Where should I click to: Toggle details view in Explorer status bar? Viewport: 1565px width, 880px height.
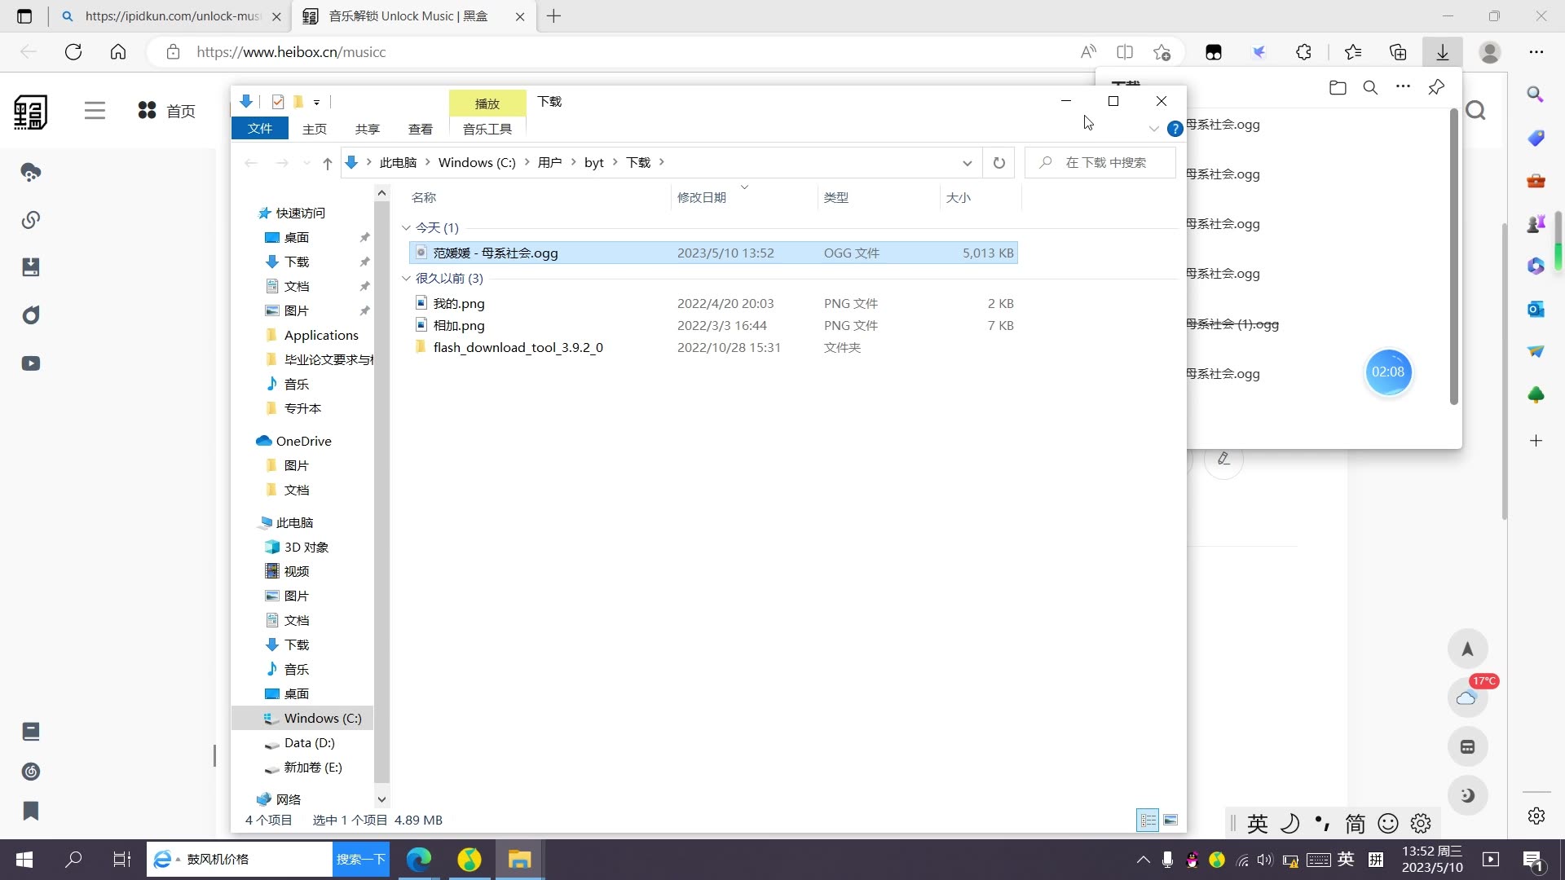[1148, 820]
